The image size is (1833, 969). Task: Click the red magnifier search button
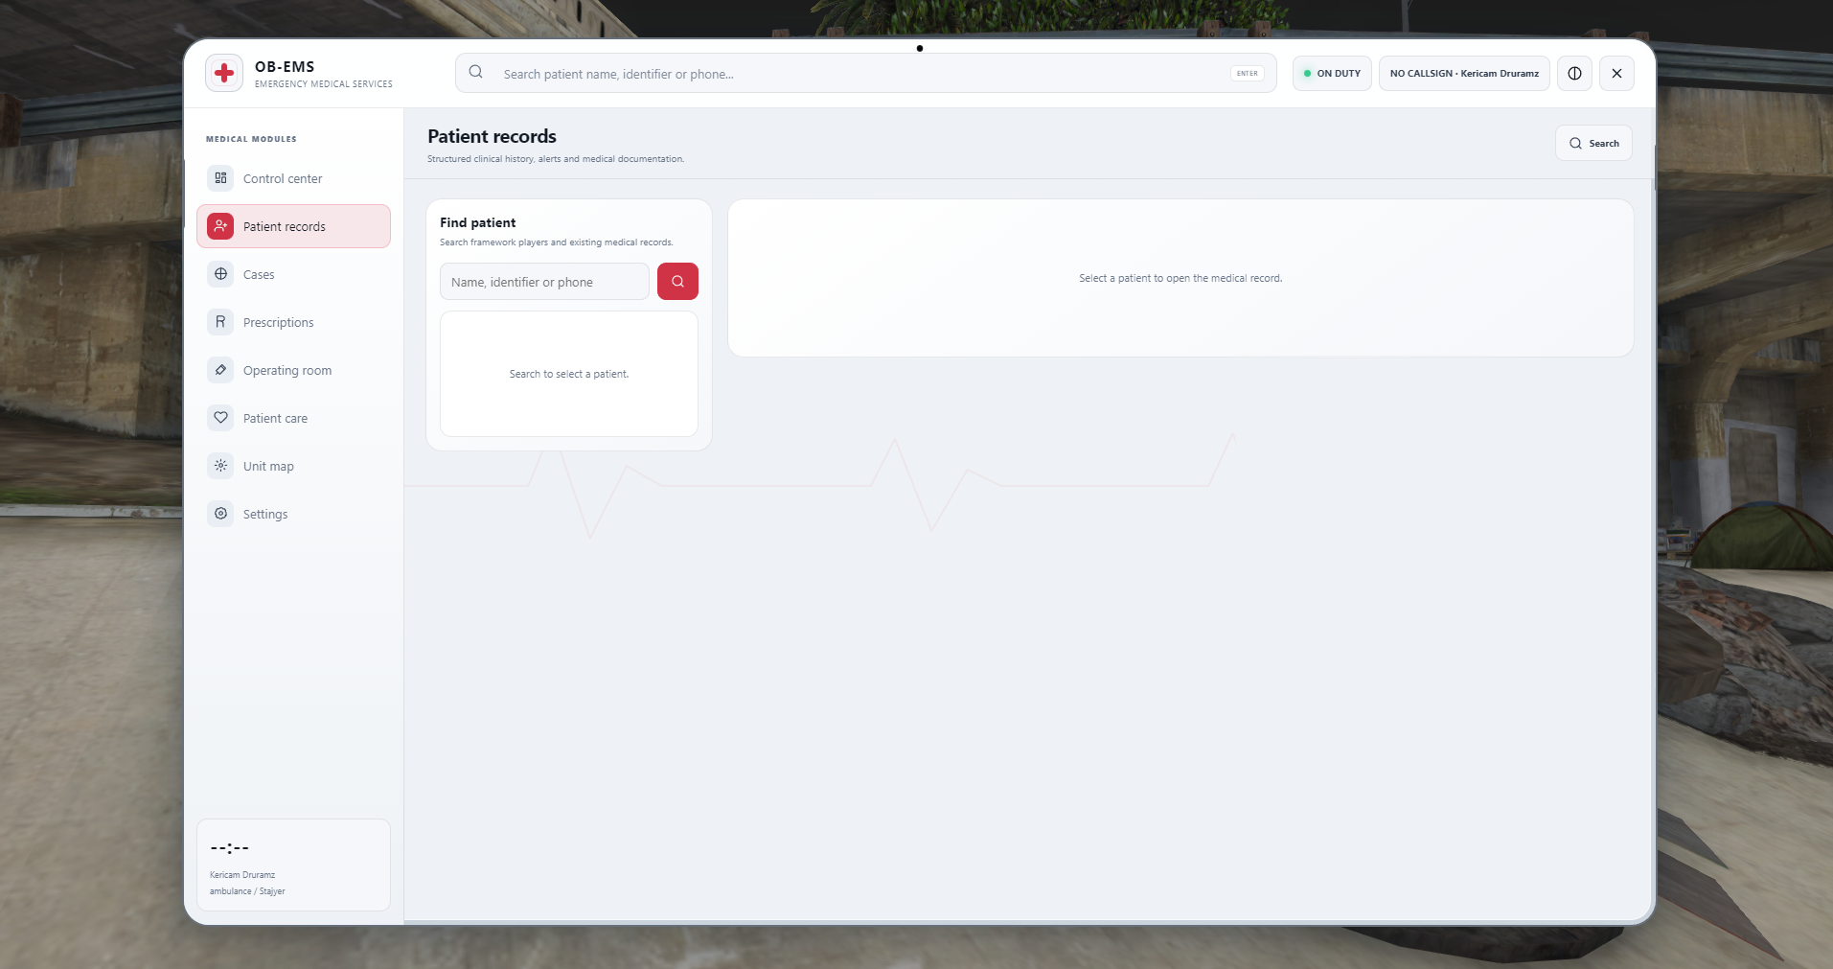click(x=677, y=282)
